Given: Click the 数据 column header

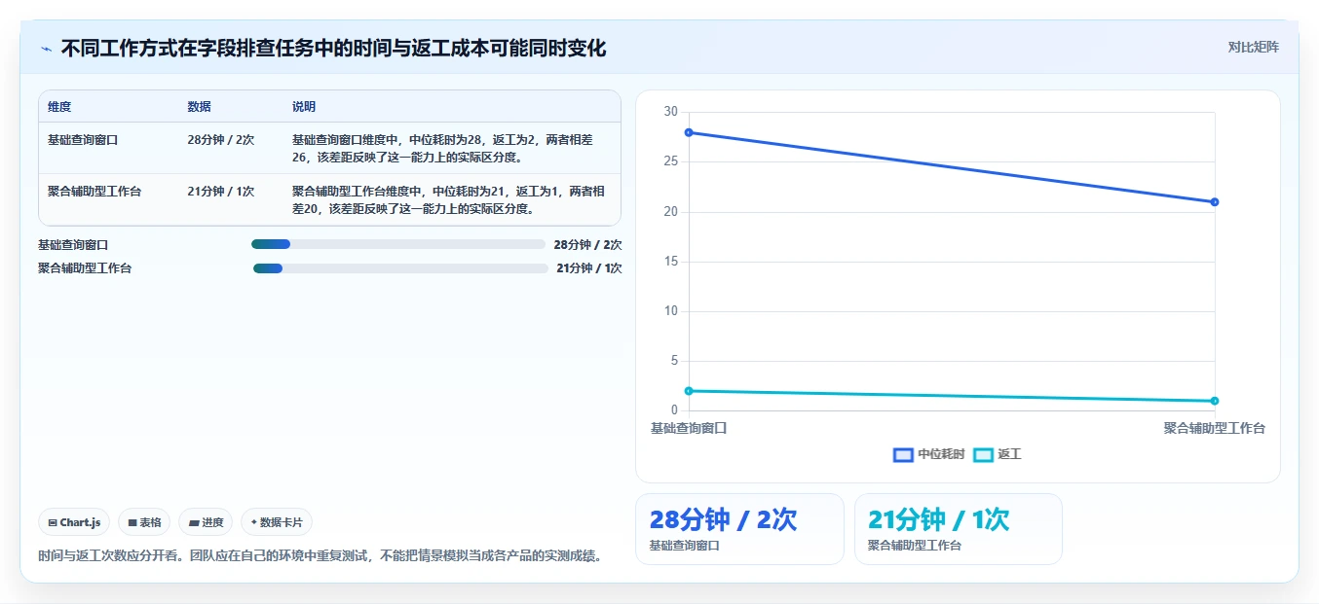Looking at the screenshot, I should tap(199, 107).
